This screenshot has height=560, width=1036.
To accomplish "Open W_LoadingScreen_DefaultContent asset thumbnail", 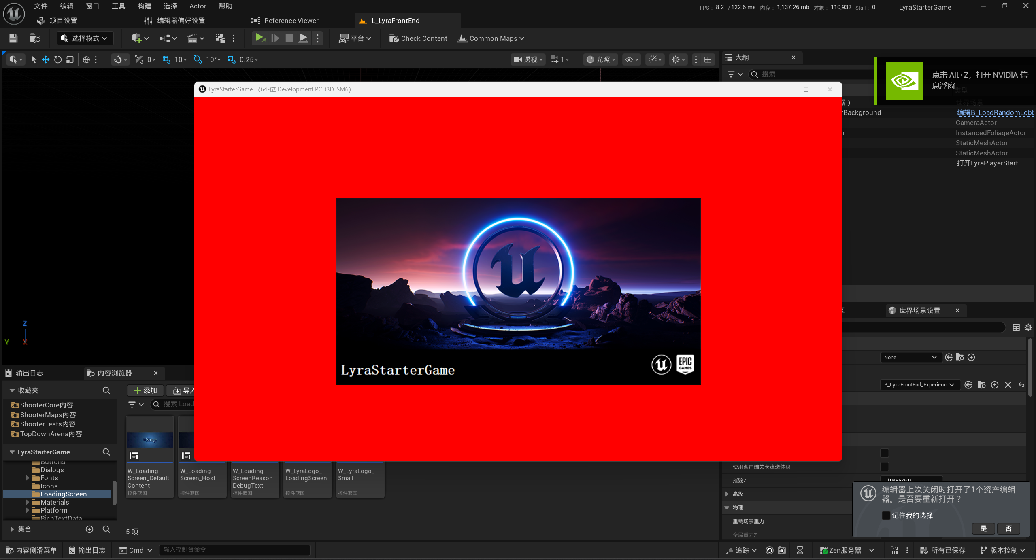I will pyautogui.click(x=149, y=440).
